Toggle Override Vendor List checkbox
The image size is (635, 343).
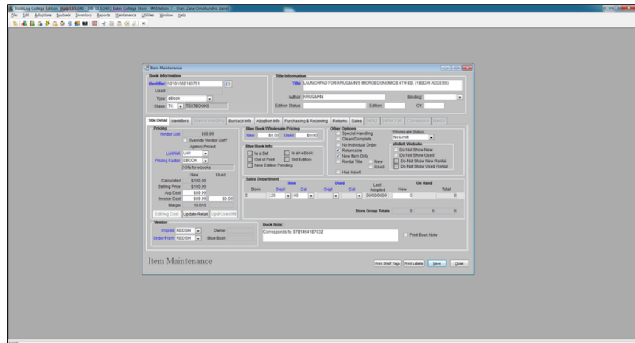185,140
